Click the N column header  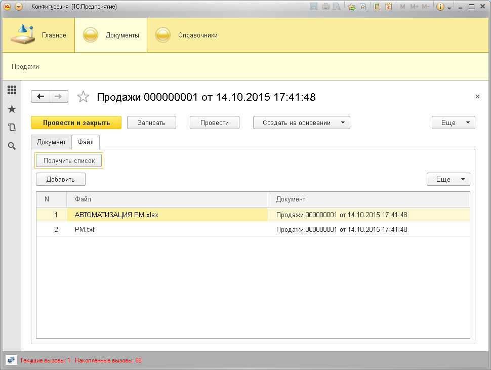(x=51, y=199)
